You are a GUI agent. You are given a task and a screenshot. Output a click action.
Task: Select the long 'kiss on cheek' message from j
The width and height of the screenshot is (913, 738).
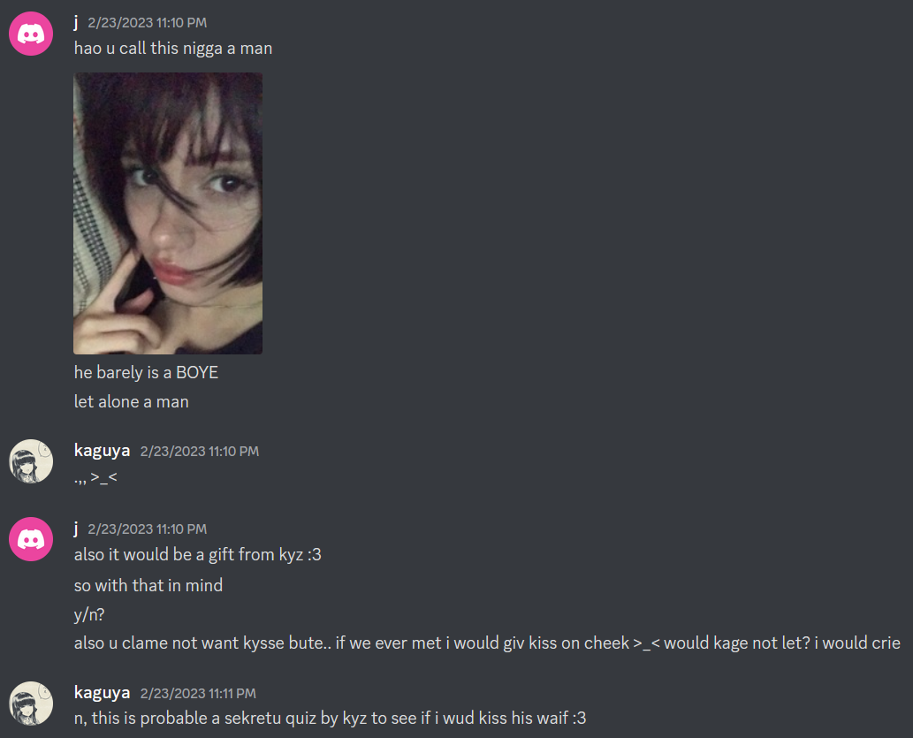tap(487, 643)
